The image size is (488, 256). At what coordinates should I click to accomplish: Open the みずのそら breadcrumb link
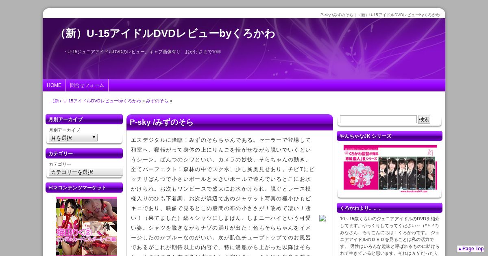coord(157,101)
